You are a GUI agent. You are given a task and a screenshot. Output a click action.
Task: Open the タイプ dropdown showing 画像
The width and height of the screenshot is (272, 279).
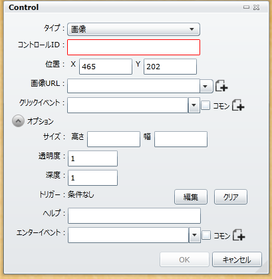[x=134, y=29]
